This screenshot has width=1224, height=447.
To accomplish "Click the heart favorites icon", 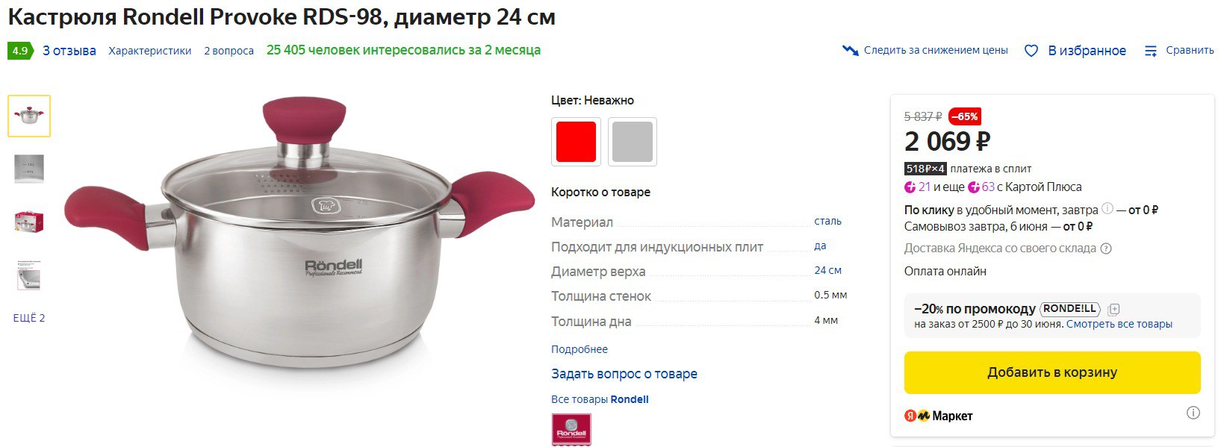I will click(x=1031, y=51).
